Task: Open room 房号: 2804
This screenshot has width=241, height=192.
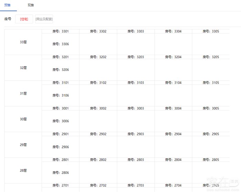Action: click(173, 160)
